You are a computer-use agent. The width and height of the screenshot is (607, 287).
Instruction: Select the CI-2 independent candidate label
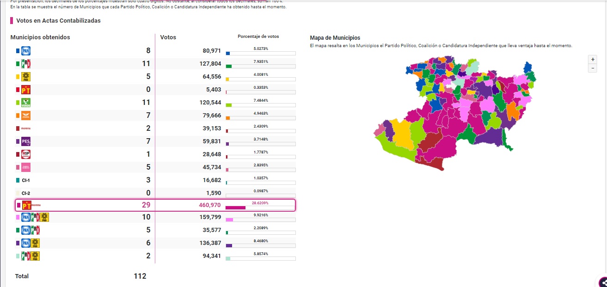[x=26, y=193]
